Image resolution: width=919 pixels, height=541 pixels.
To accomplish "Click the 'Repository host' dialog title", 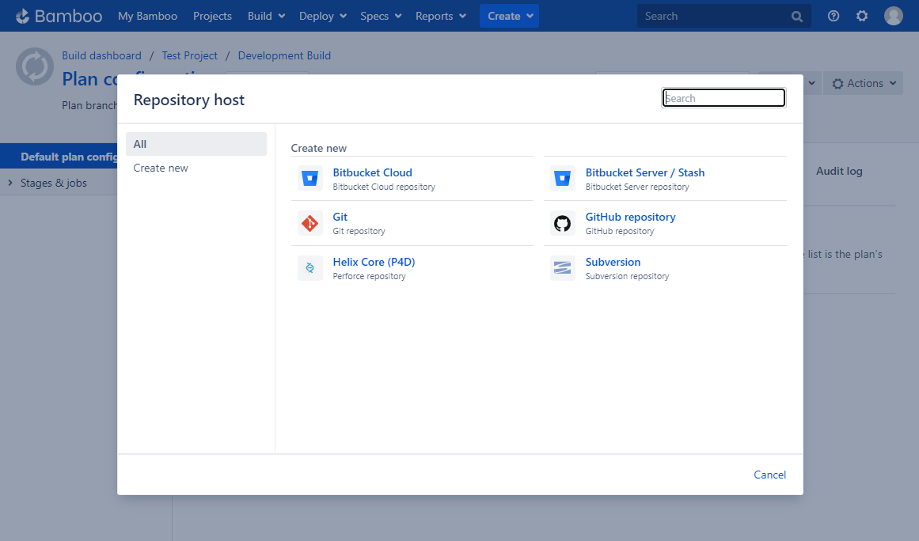I will [188, 100].
